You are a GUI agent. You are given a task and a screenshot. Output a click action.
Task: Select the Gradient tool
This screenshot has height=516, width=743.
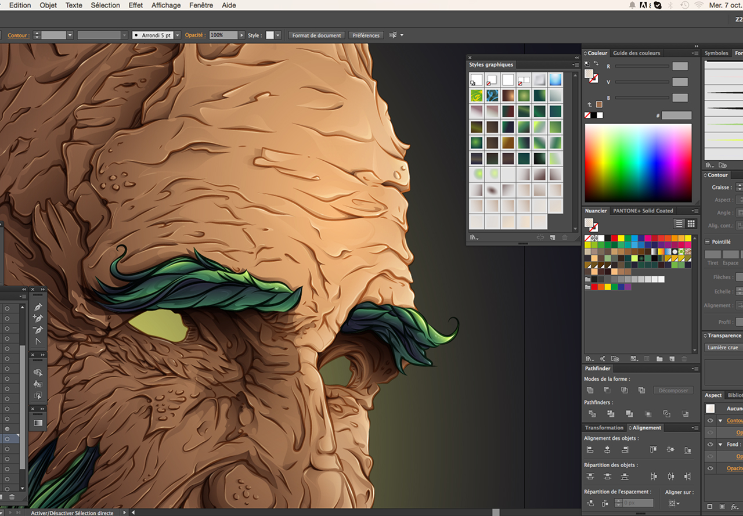tap(38, 423)
